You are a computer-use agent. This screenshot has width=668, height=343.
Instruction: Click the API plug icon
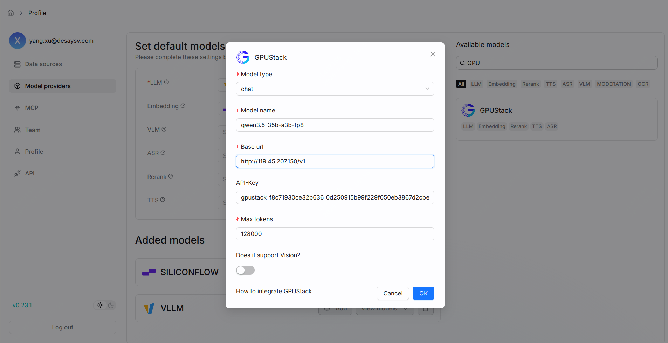17,173
